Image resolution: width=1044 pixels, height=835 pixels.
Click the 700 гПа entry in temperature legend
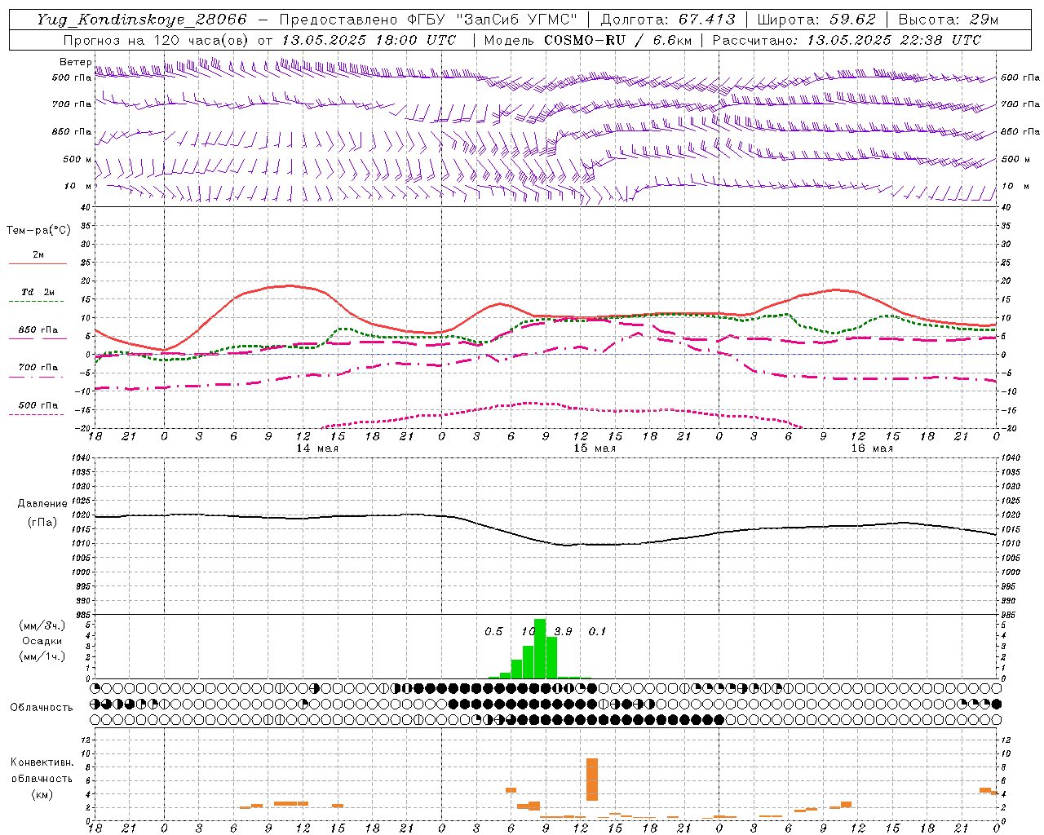click(38, 367)
